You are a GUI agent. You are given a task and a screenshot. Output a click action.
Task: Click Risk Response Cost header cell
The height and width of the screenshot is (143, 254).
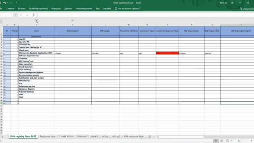pyautogui.click(x=212, y=31)
